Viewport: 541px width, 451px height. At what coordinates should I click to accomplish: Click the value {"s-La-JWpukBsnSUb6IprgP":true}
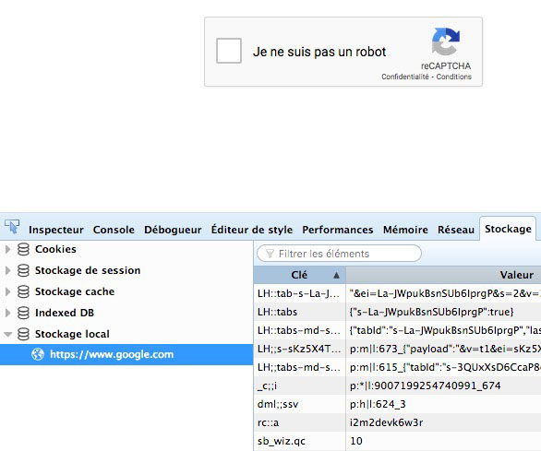(432, 312)
